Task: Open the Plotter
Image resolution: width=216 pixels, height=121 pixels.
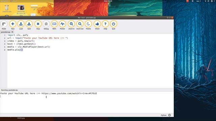Action: click(x=62, y=25)
